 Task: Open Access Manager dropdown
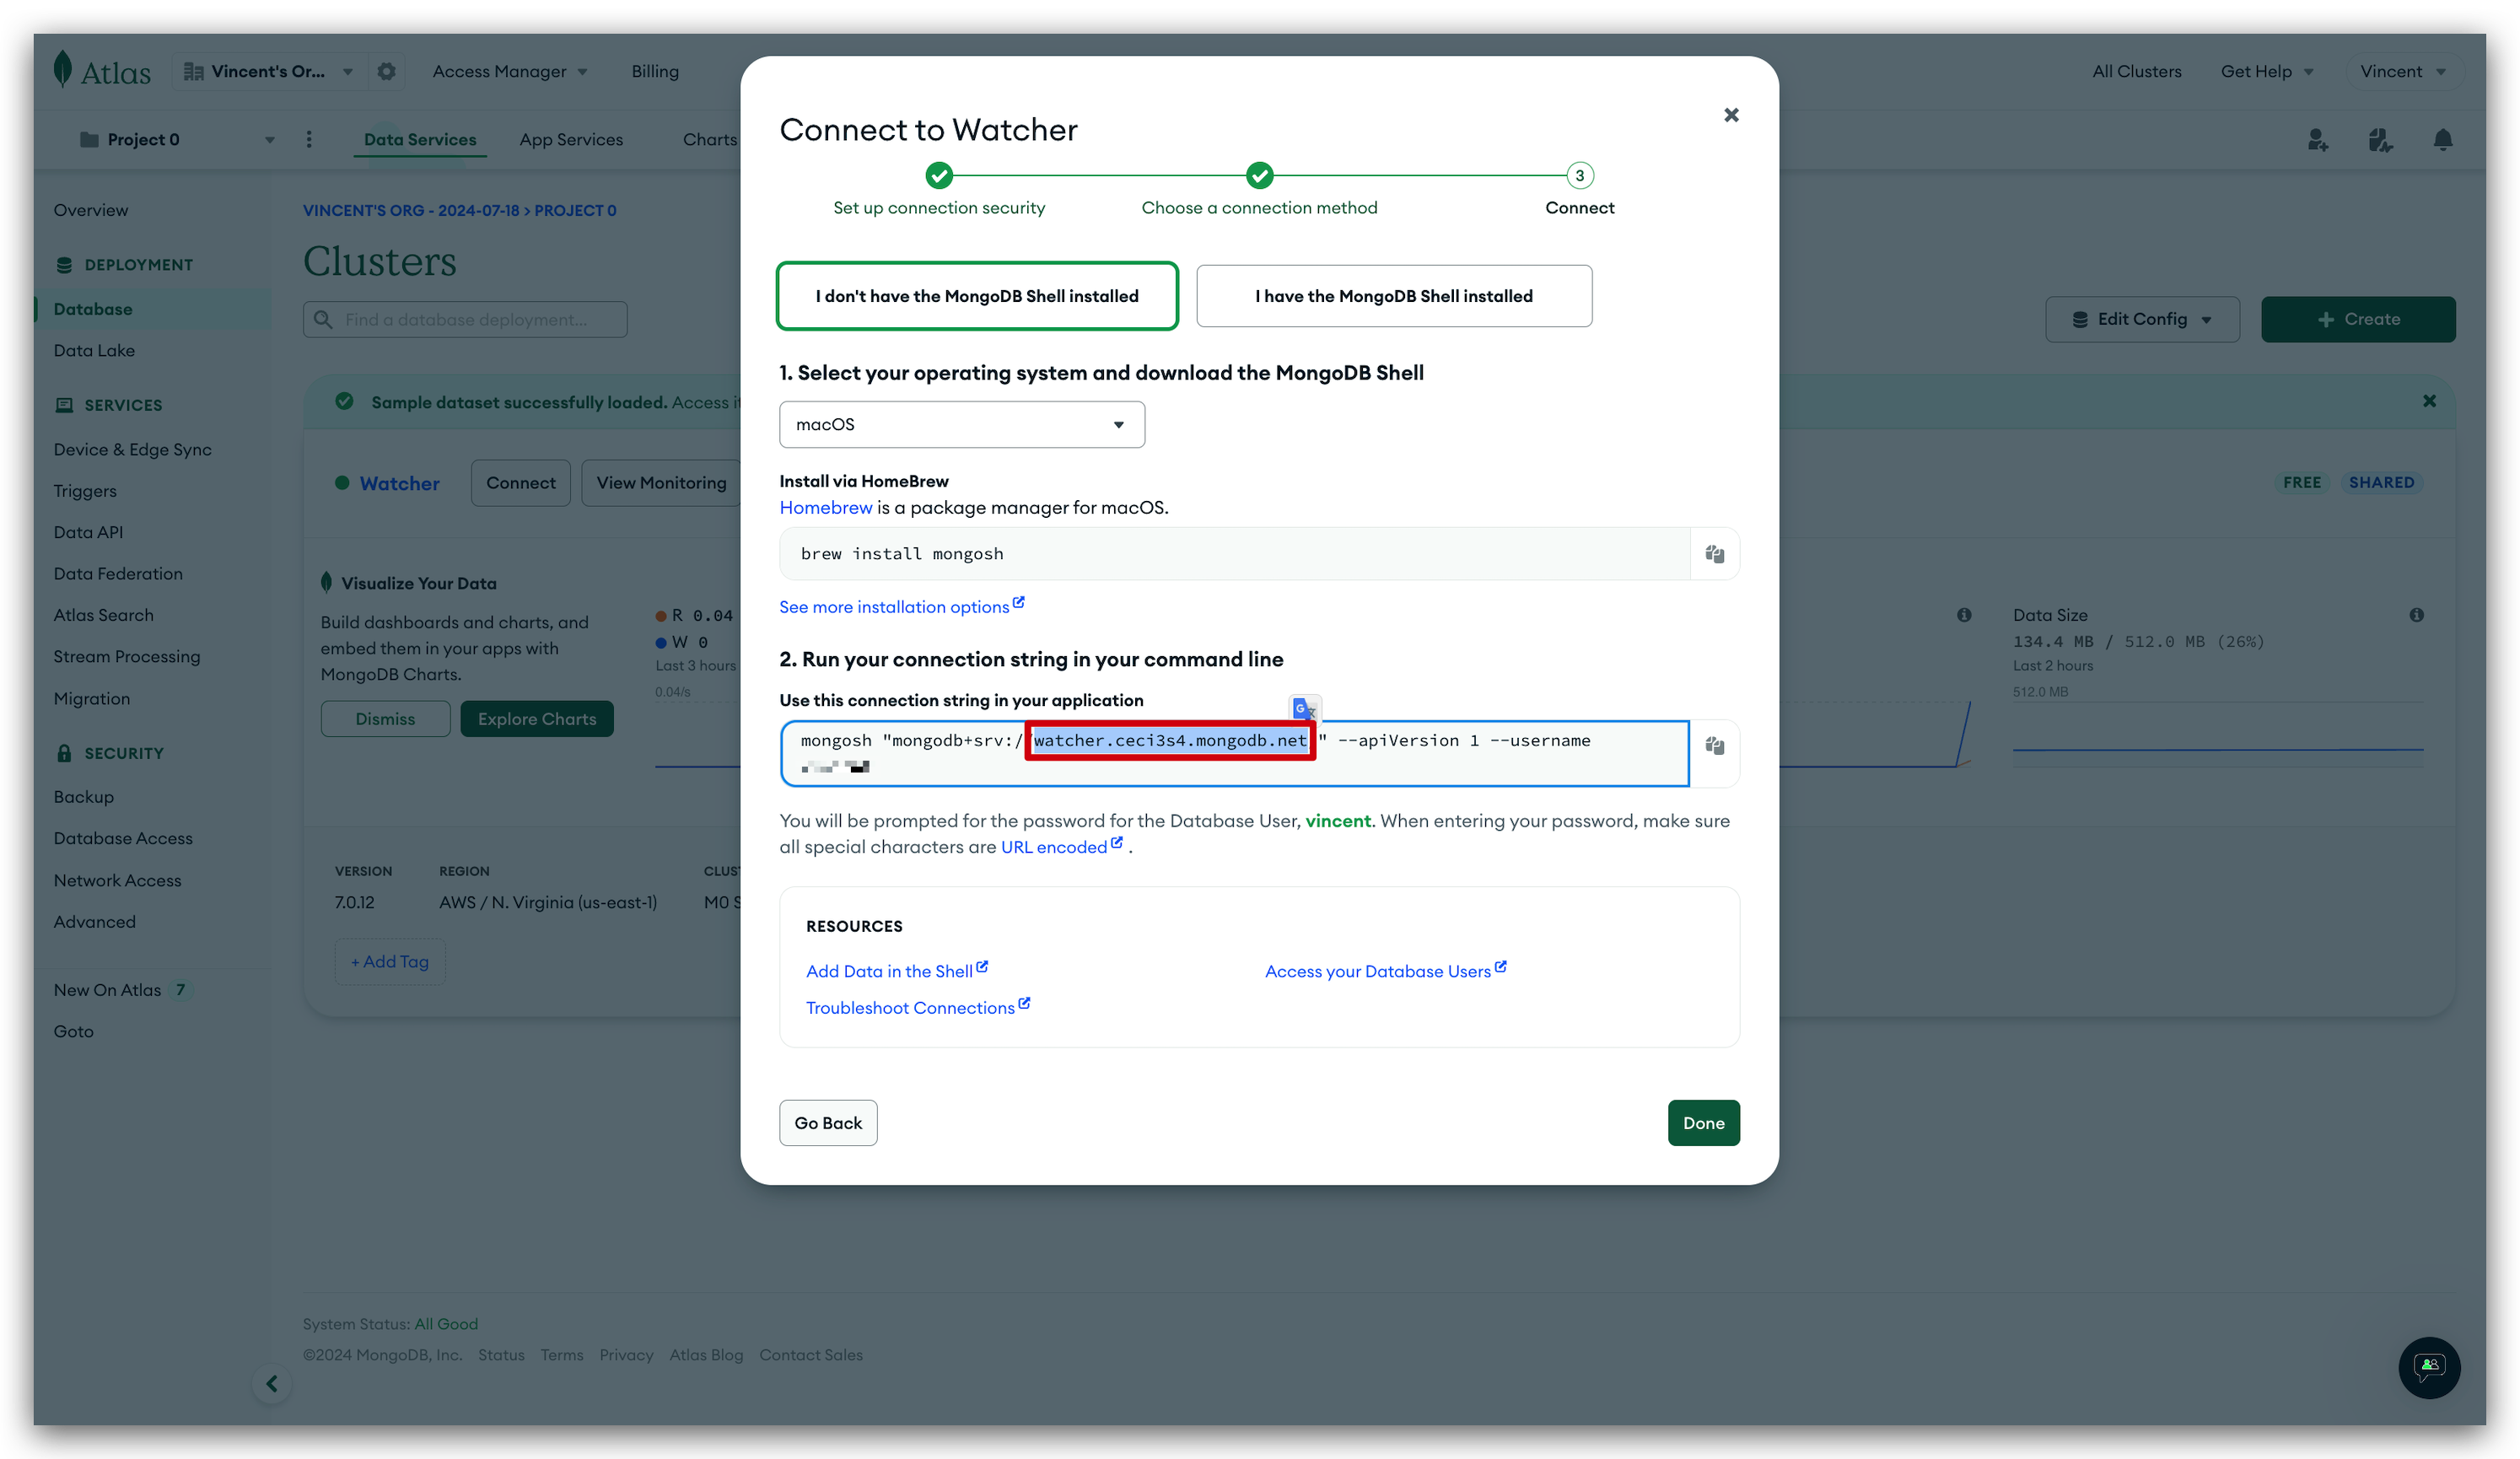click(509, 71)
